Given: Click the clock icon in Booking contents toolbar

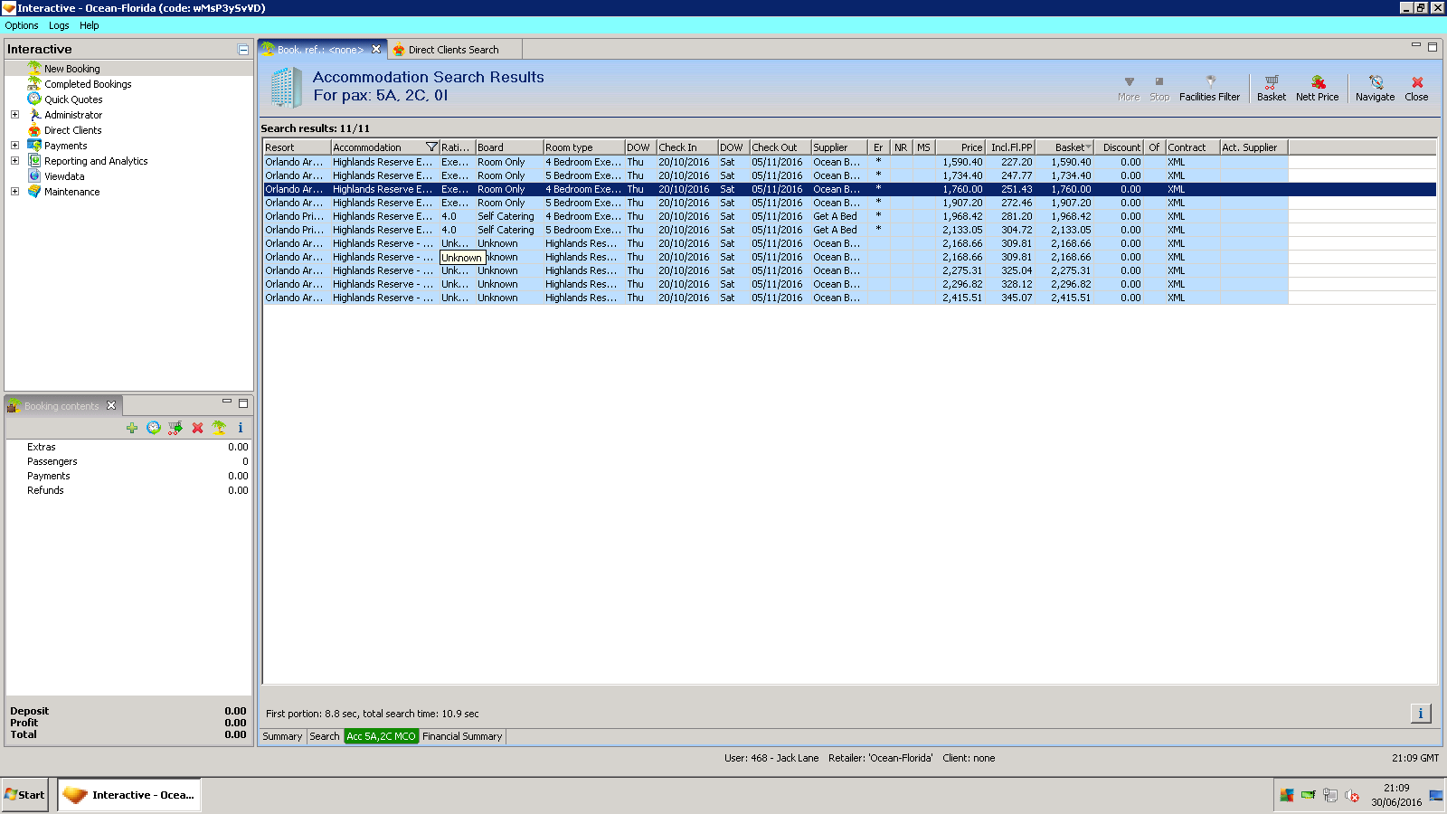Looking at the screenshot, I should (154, 428).
